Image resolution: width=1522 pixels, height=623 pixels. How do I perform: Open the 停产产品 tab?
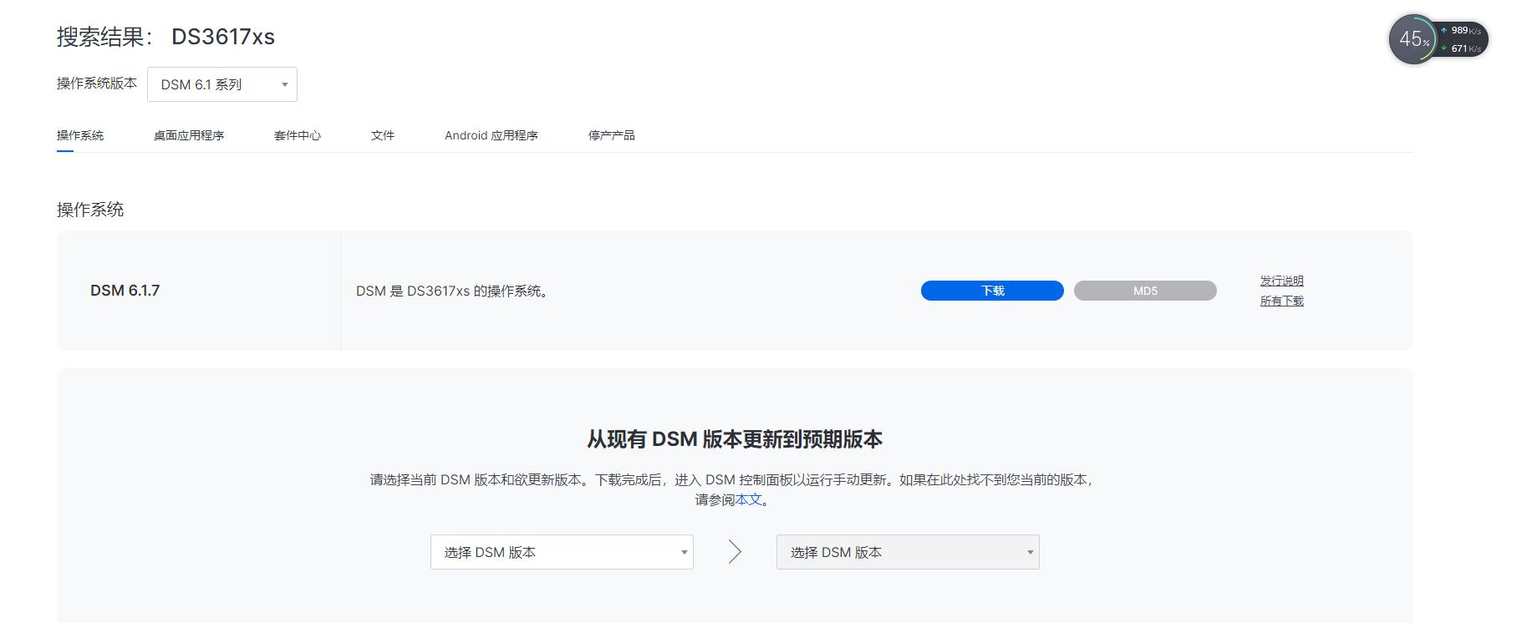(x=612, y=135)
